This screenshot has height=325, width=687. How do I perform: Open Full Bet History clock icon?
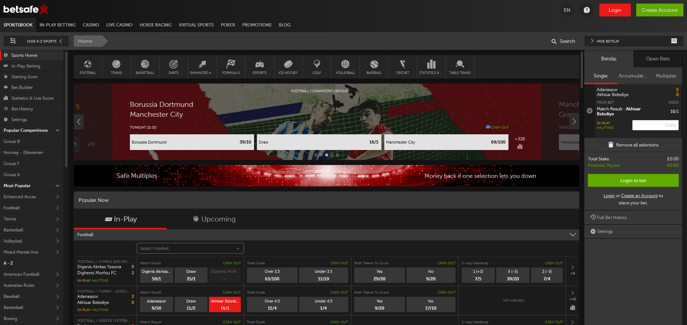click(x=593, y=217)
